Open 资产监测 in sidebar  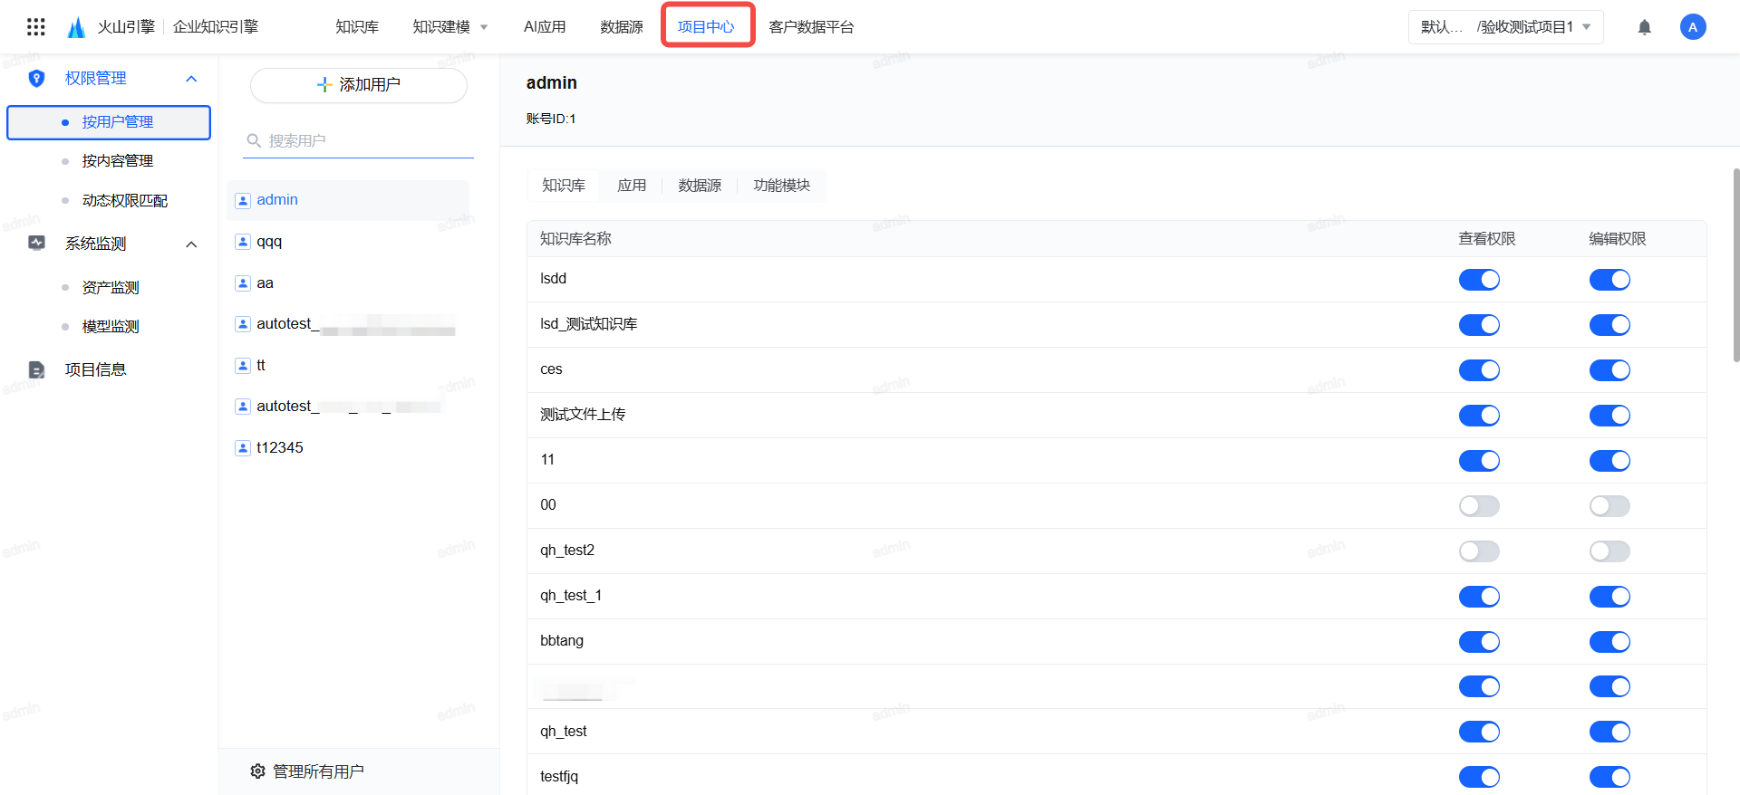[x=111, y=288]
